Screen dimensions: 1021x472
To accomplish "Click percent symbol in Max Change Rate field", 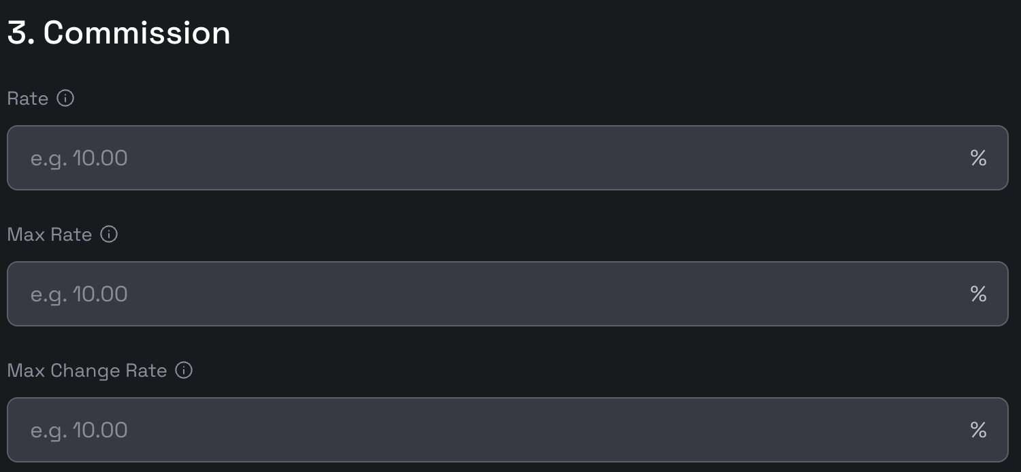I will click(978, 431).
